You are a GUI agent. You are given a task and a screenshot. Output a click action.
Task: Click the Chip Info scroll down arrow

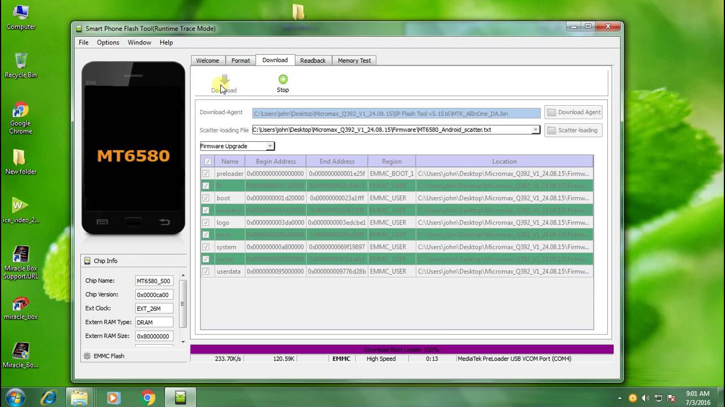pos(182,342)
